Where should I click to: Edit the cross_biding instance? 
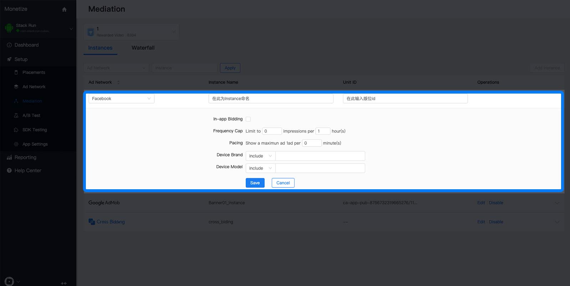pos(481,222)
